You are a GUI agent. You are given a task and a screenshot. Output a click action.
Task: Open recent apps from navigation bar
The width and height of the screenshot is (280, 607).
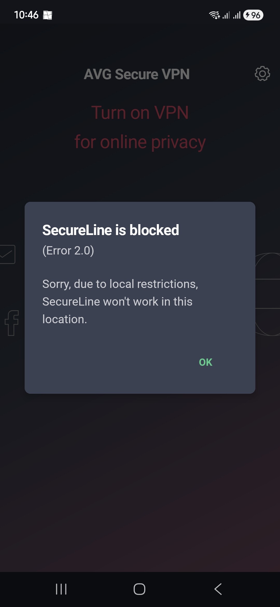click(61, 589)
